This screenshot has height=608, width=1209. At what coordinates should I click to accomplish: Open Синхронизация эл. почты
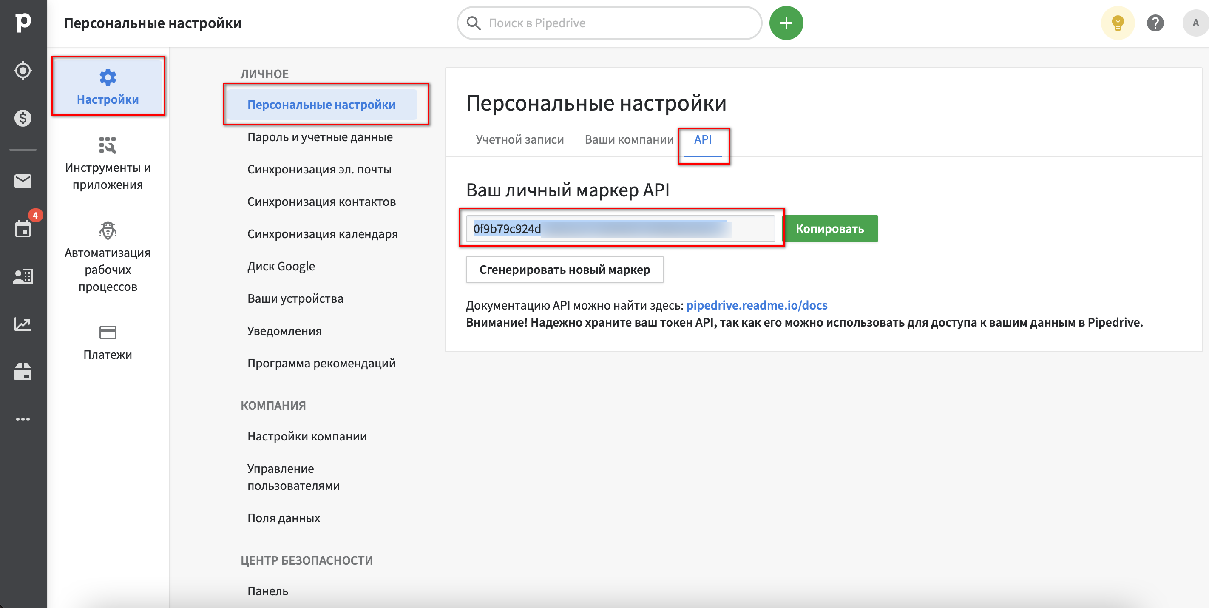coord(319,170)
